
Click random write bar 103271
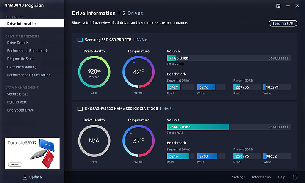277,87
